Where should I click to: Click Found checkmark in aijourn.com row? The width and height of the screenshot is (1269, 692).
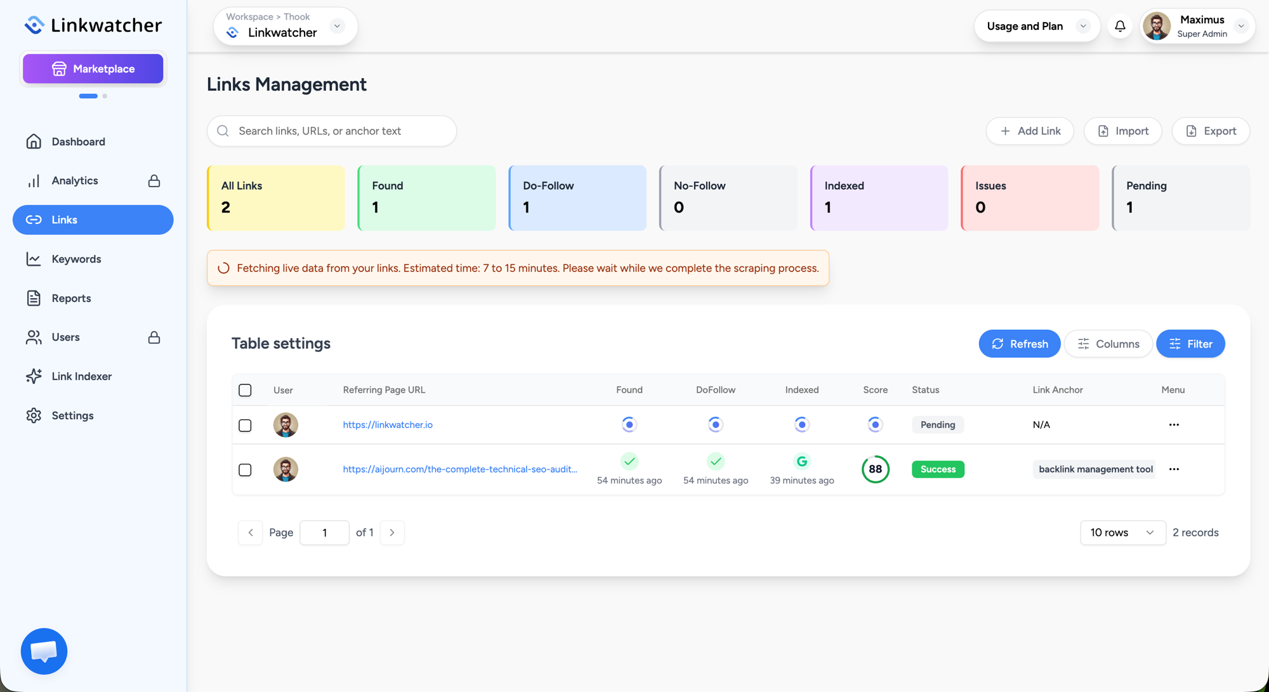tap(629, 462)
